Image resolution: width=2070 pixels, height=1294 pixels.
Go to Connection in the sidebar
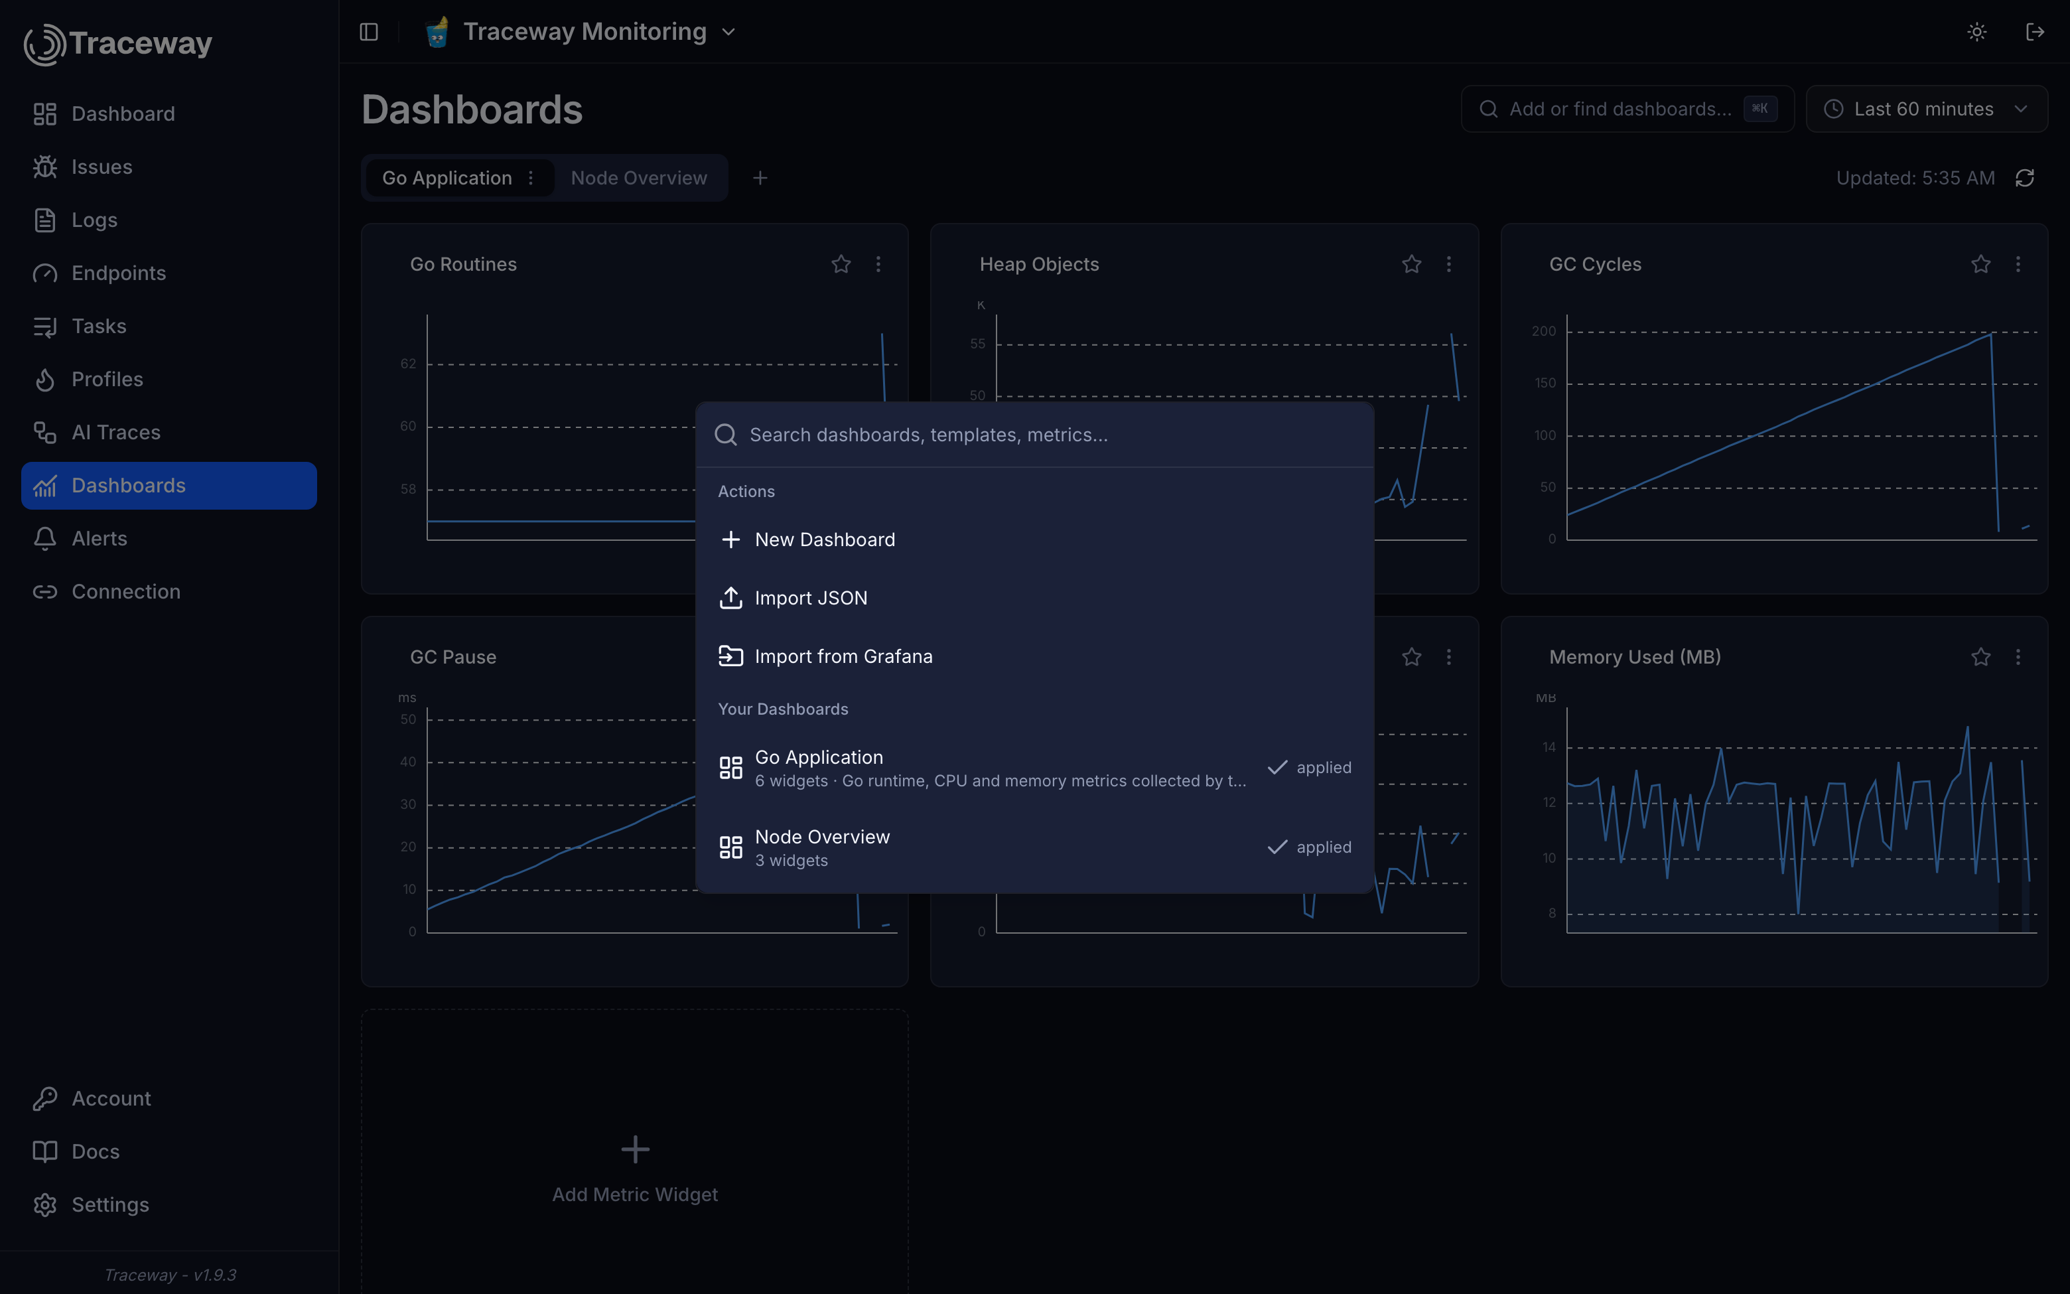click(169, 591)
